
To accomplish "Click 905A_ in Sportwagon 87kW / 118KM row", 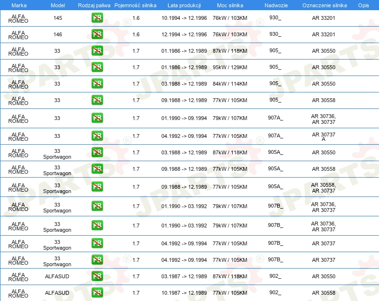I will pos(275,152).
